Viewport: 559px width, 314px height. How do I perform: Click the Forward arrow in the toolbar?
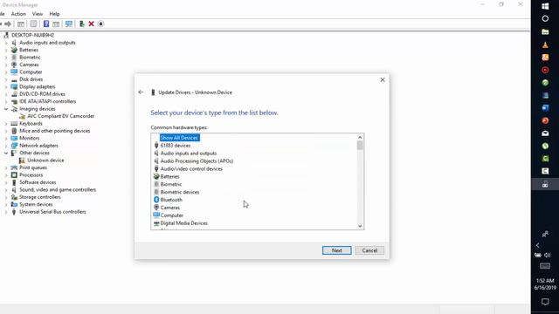pos(8,24)
